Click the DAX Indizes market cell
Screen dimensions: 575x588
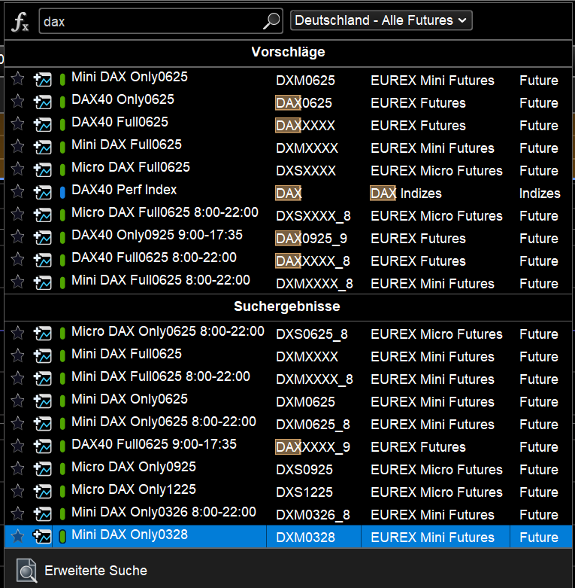coord(406,193)
